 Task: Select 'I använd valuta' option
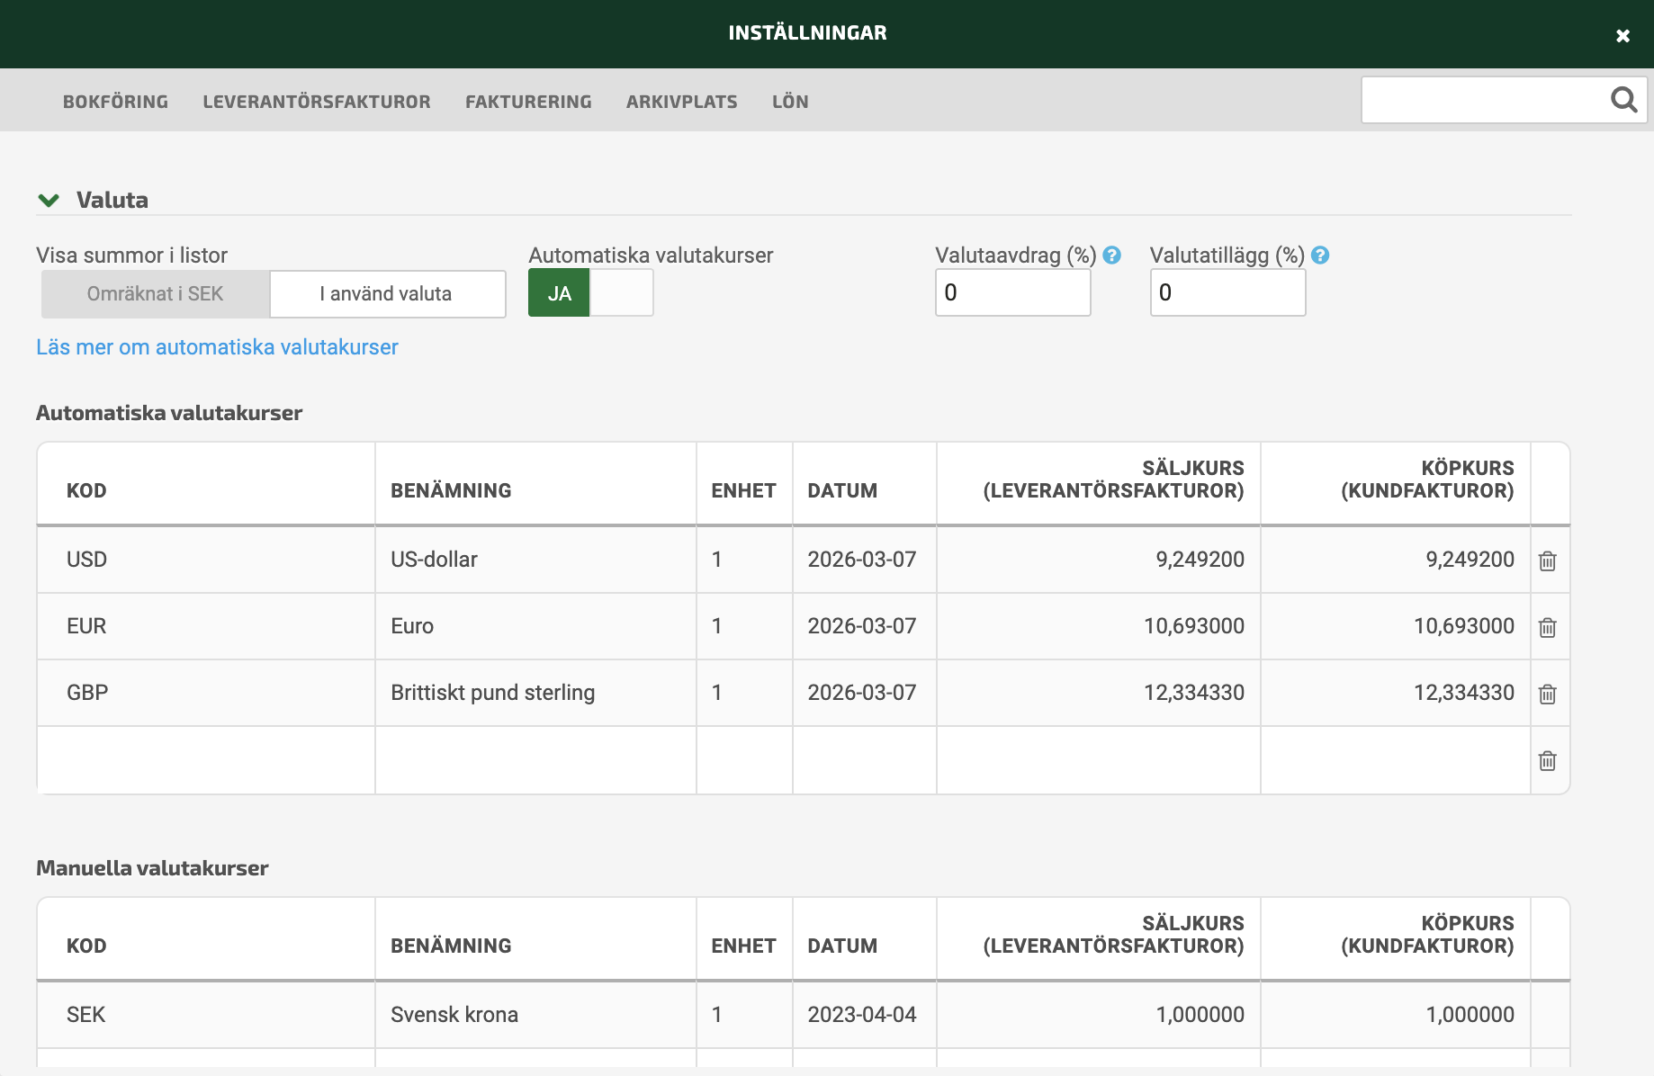(387, 294)
